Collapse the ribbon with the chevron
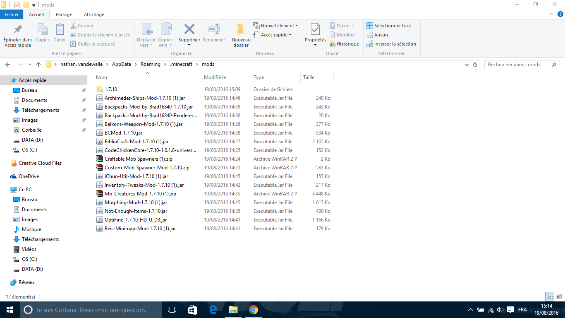Image resolution: width=565 pixels, height=318 pixels. pos(551,14)
